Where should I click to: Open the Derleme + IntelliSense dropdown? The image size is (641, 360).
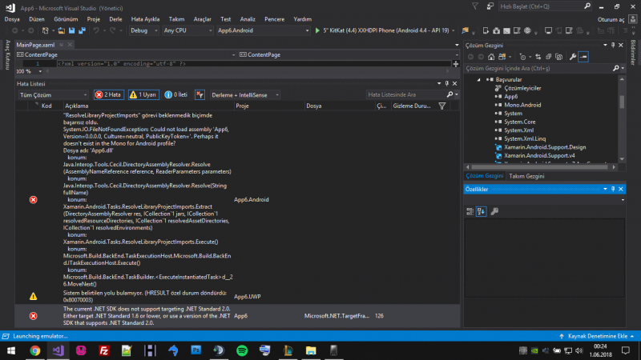coord(244,94)
